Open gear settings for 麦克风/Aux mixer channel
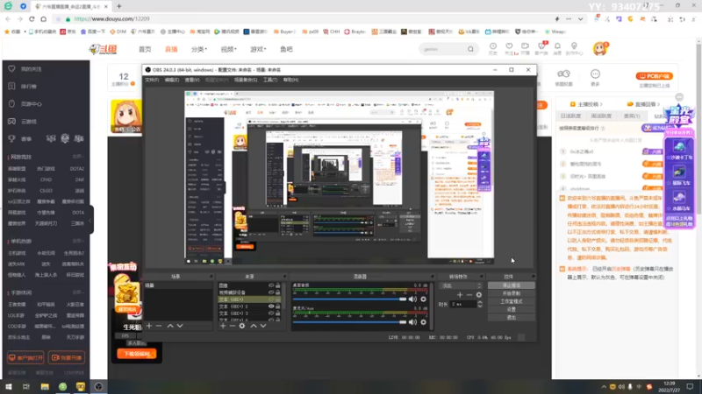 pos(424,322)
